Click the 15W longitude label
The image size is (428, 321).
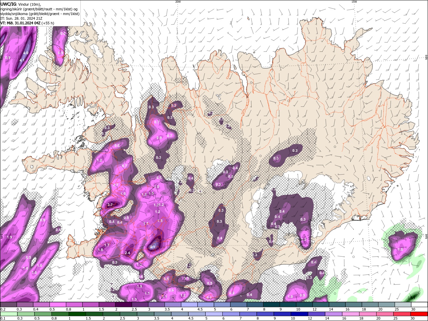(x=354, y=2)
